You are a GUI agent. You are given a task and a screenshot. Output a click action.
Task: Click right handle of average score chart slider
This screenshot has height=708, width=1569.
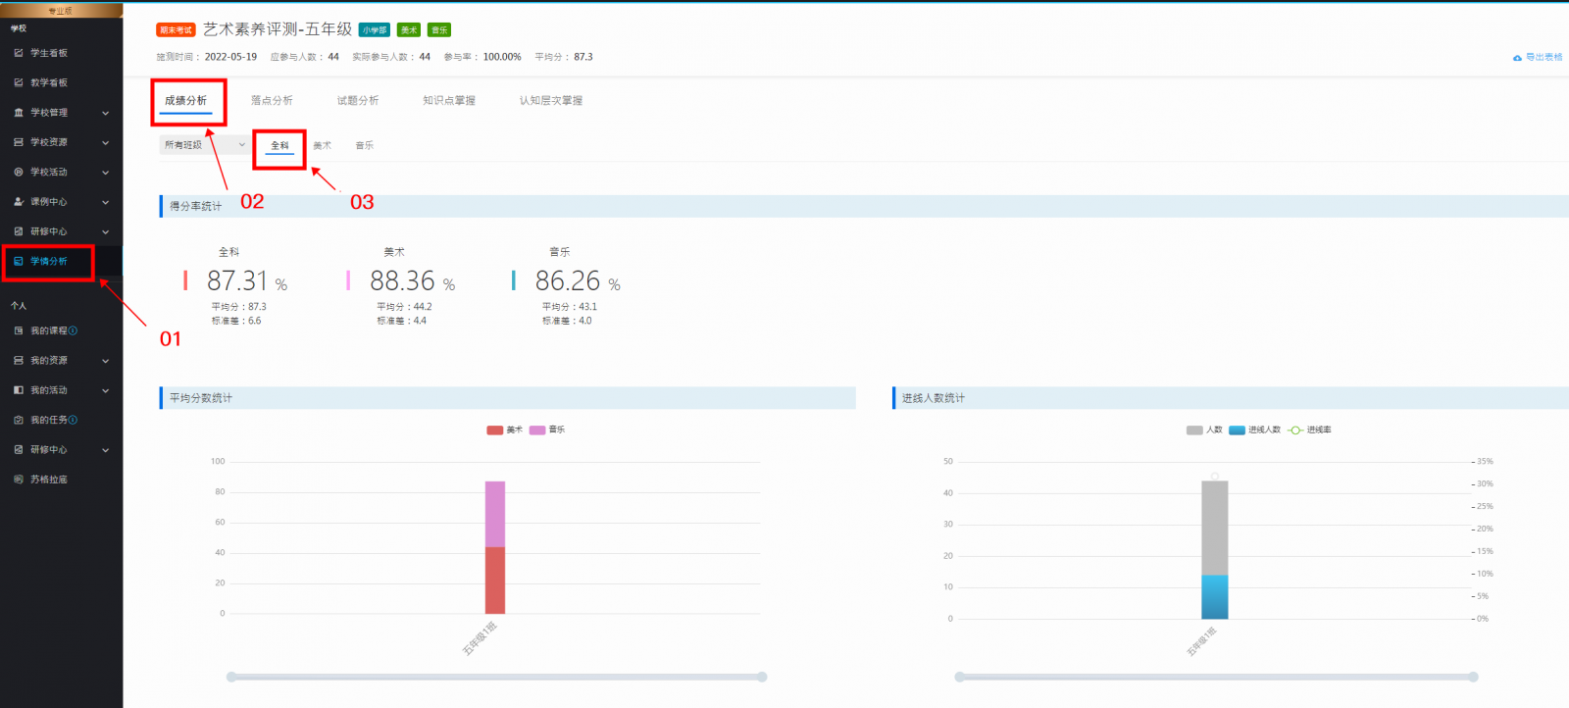(762, 677)
